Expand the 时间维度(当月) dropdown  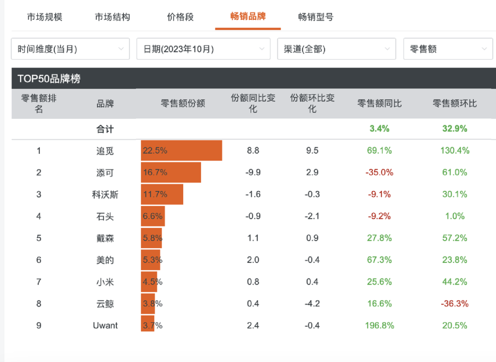click(70, 49)
